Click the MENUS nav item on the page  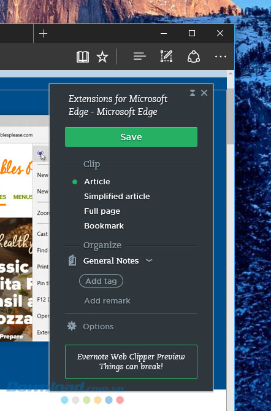click(x=23, y=197)
